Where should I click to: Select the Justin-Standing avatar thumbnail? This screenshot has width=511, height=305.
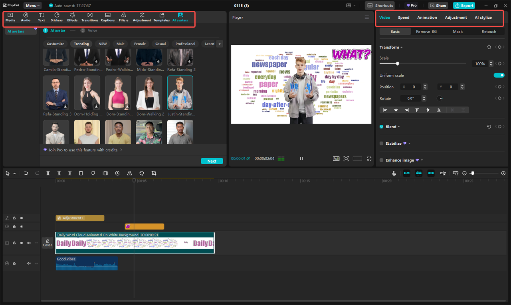click(x=180, y=93)
